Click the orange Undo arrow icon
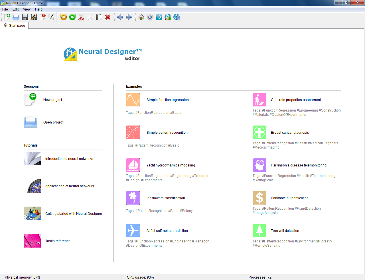The width and height of the screenshot is (365, 280). click(64, 17)
